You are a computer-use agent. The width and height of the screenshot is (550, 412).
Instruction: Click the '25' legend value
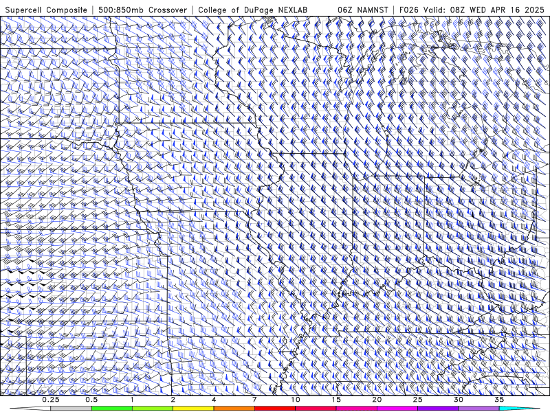click(417, 400)
